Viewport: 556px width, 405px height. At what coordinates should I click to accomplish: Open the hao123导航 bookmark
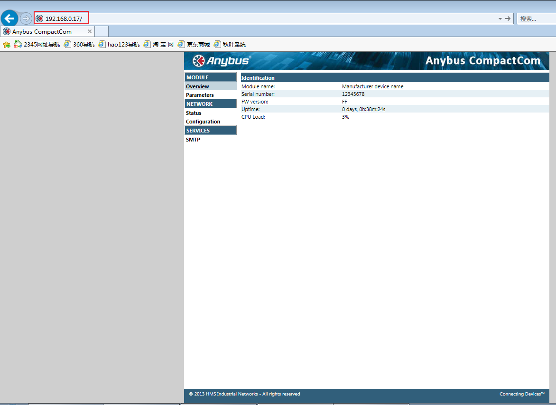tap(119, 44)
